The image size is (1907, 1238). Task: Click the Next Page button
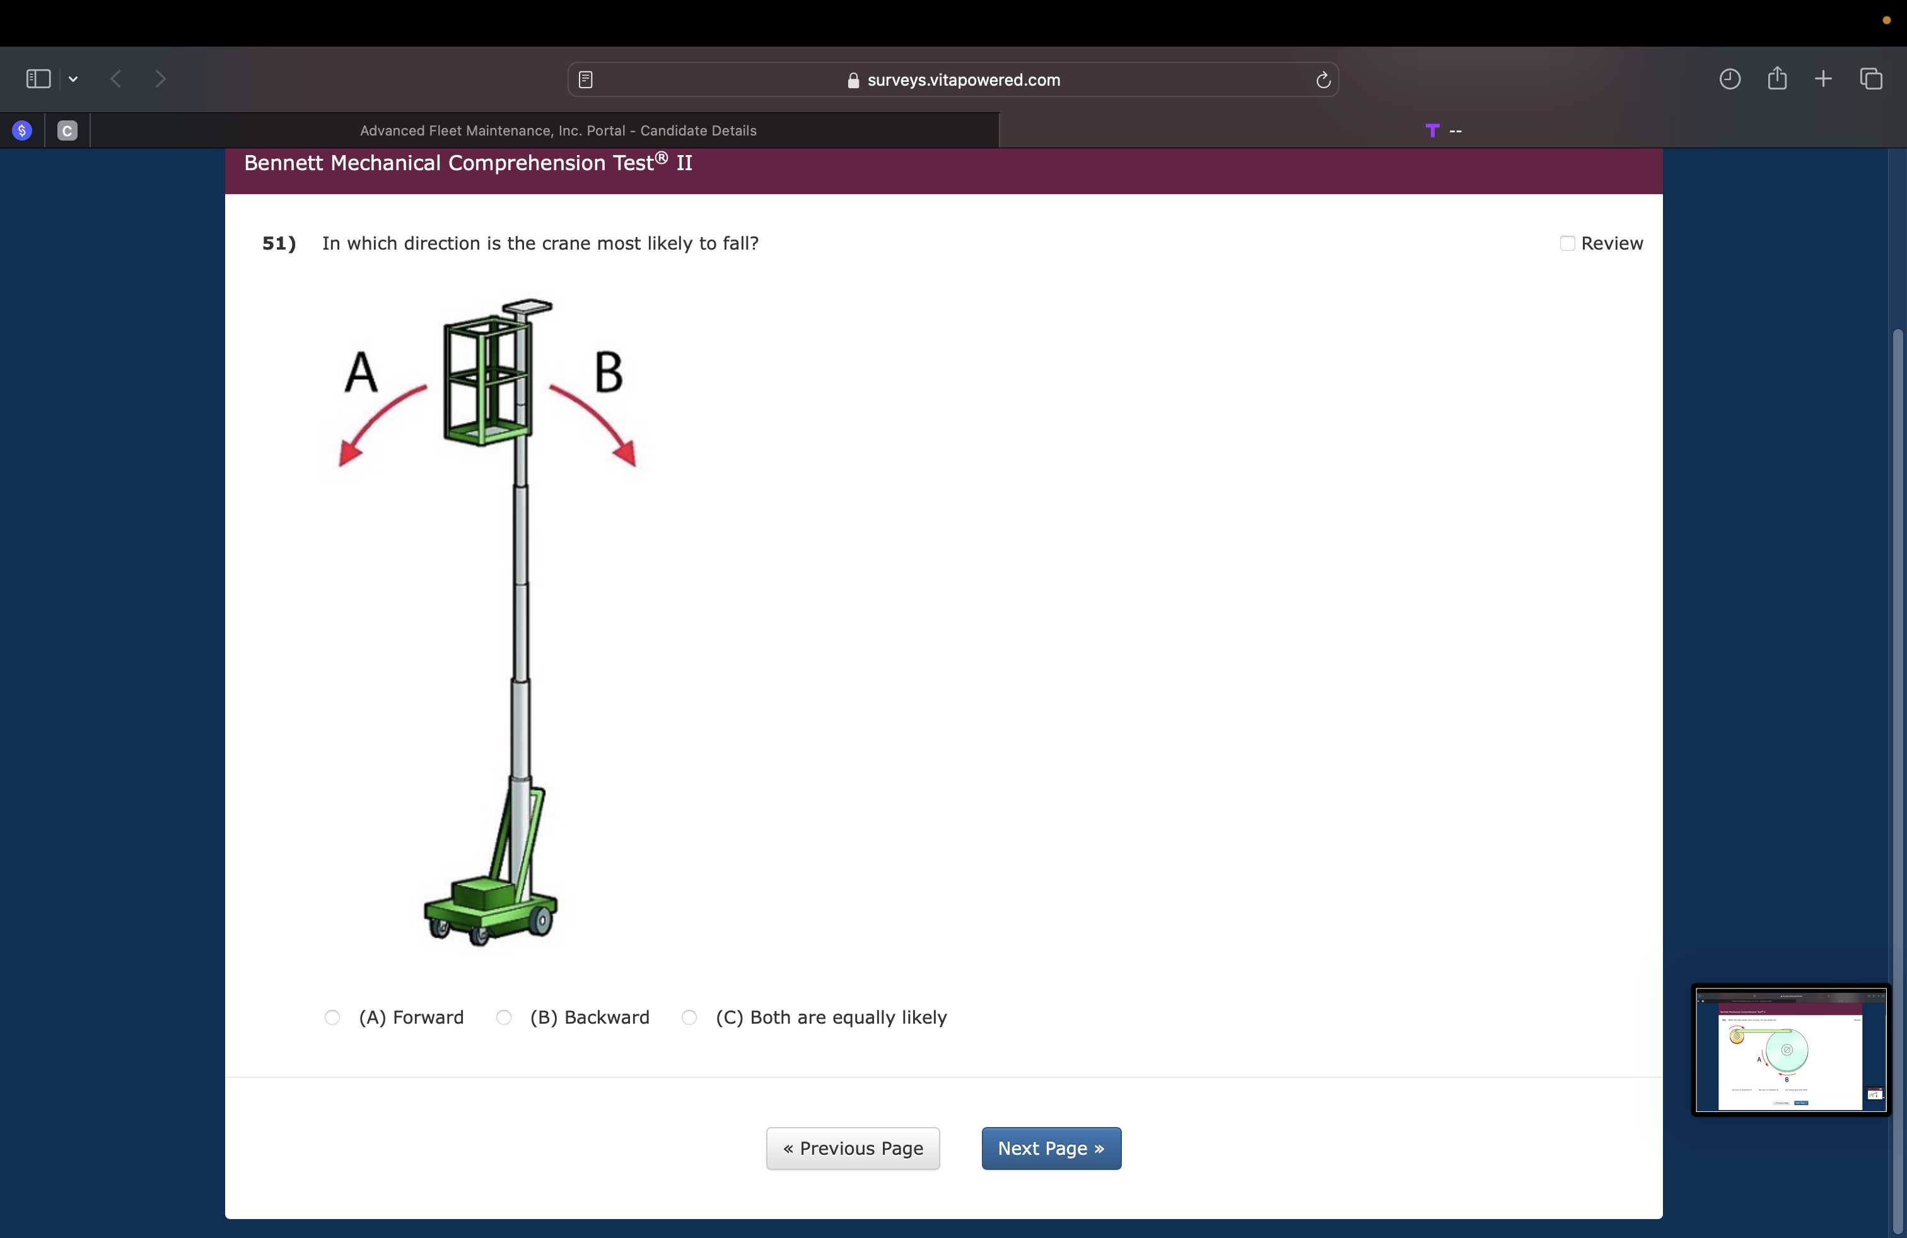click(1051, 1148)
